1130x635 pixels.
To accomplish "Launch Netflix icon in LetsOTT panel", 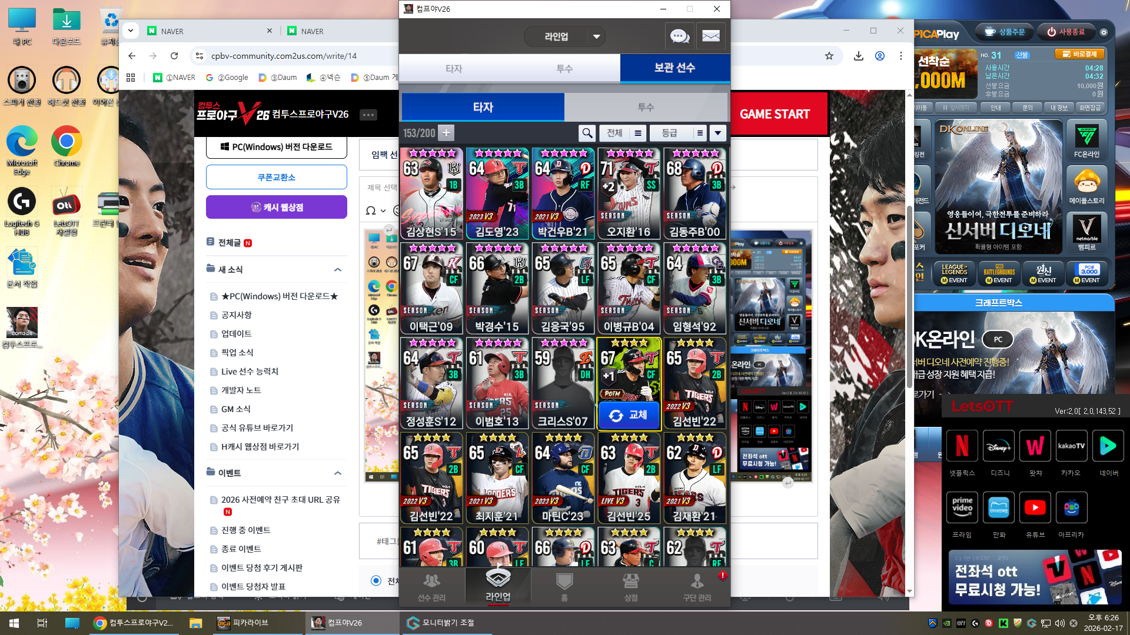I will (x=962, y=446).
